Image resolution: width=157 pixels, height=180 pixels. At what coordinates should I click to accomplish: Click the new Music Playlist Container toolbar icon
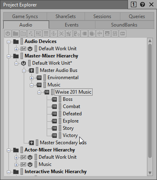[107, 33]
